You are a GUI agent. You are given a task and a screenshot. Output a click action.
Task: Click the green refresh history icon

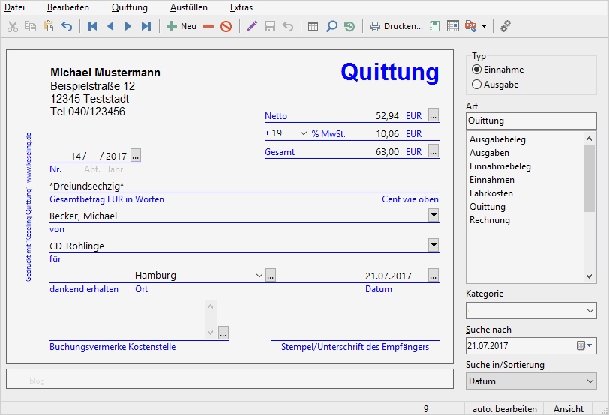[x=349, y=26]
